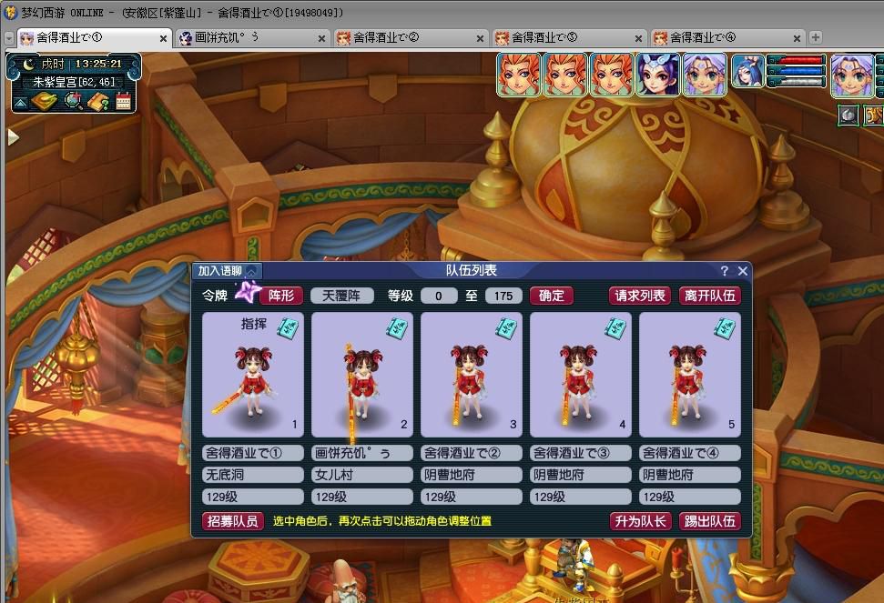Click the 戌时 13:25:21 game clock

(x=81, y=65)
